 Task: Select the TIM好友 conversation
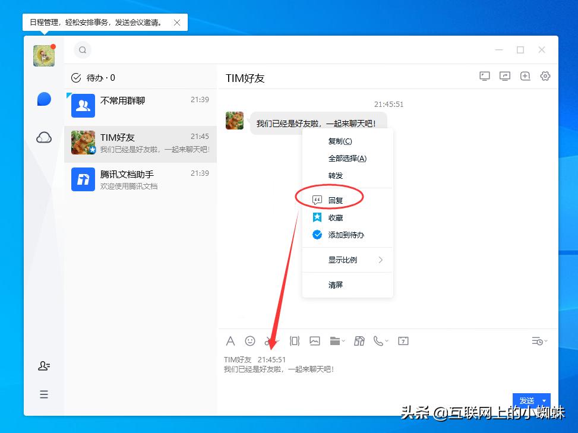click(x=140, y=143)
